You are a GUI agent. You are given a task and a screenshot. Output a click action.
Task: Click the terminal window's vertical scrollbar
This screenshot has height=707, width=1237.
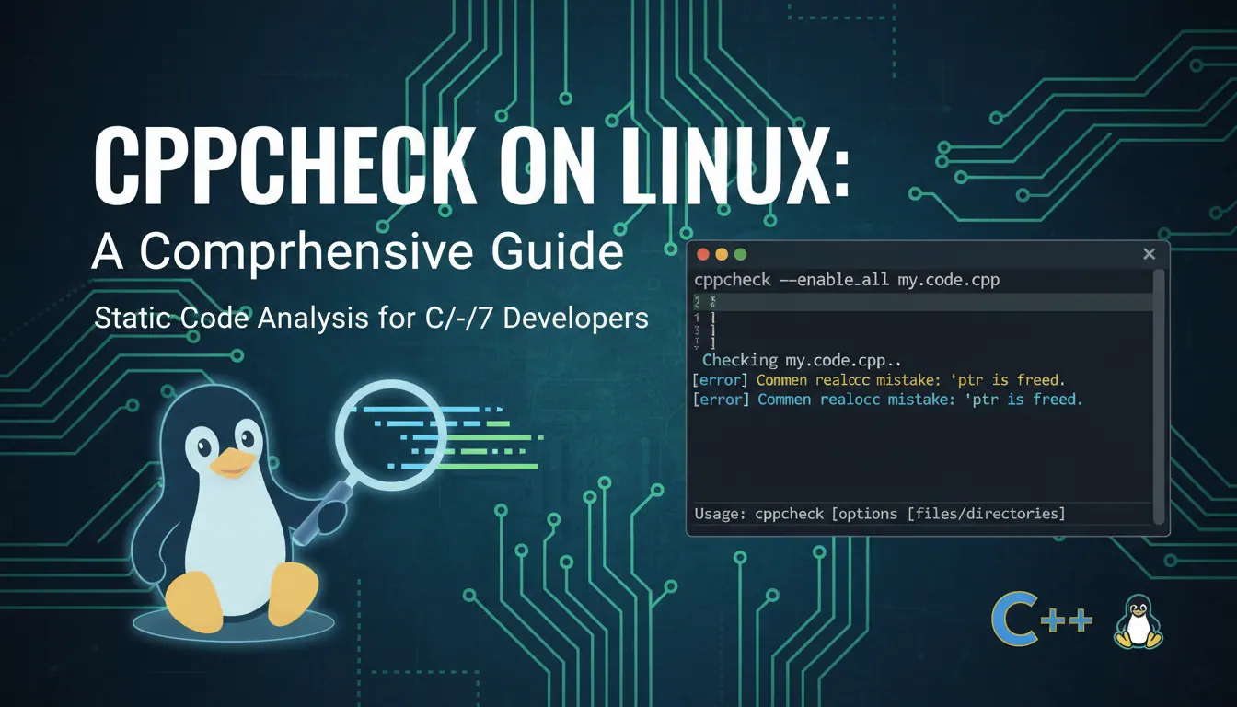point(1159,396)
